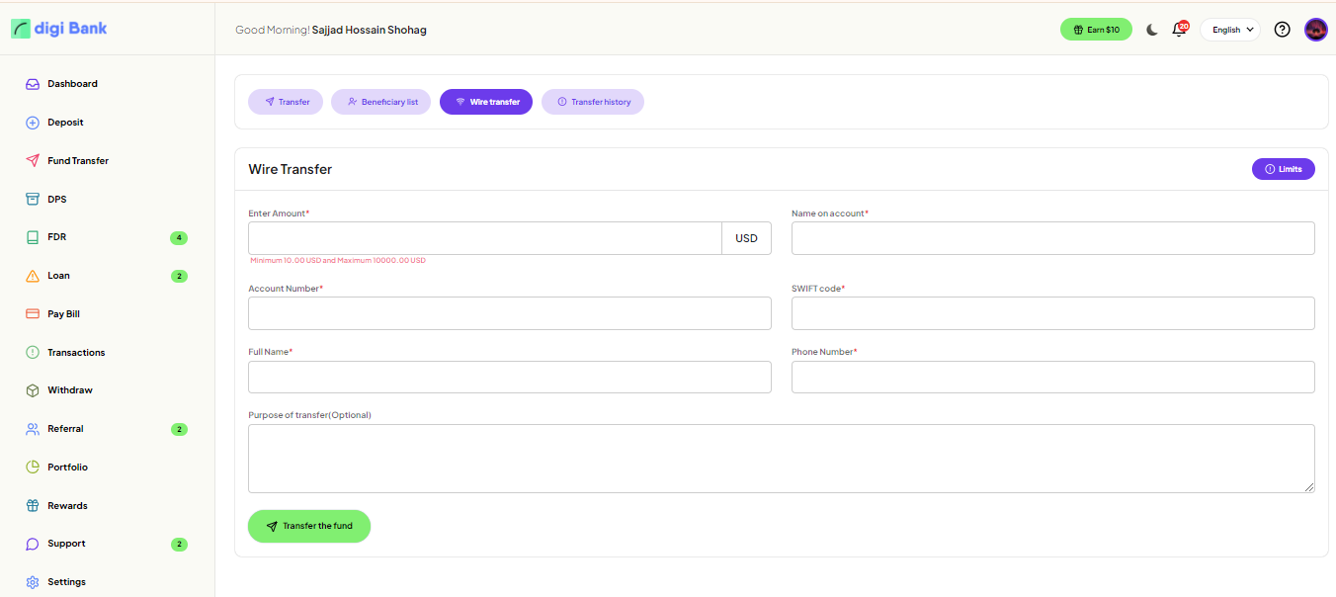Screen dimensions: 1336x597
Task: Click the Earn $10 button
Action: [x=1096, y=30]
